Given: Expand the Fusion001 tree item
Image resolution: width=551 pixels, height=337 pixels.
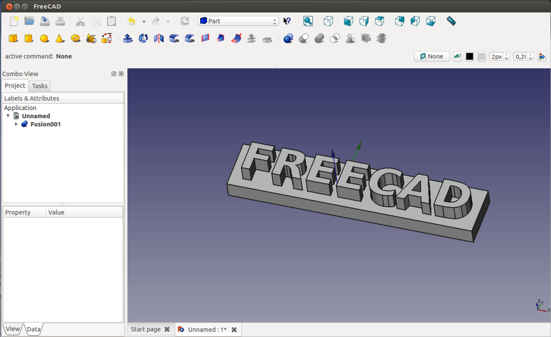Looking at the screenshot, I should (17, 124).
